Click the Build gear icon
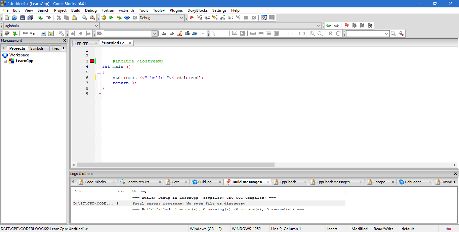 (x=103, y=18)
